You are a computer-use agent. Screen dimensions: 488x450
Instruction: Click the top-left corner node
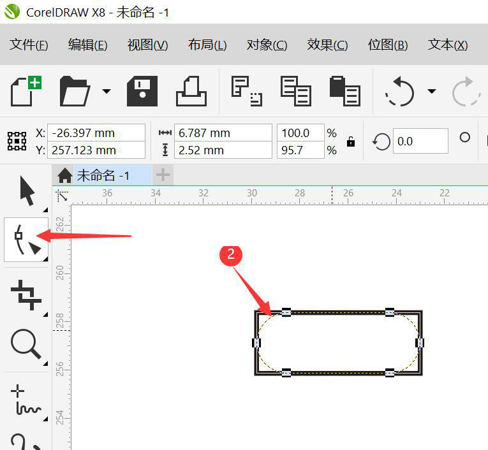click(x=286, y=312)
